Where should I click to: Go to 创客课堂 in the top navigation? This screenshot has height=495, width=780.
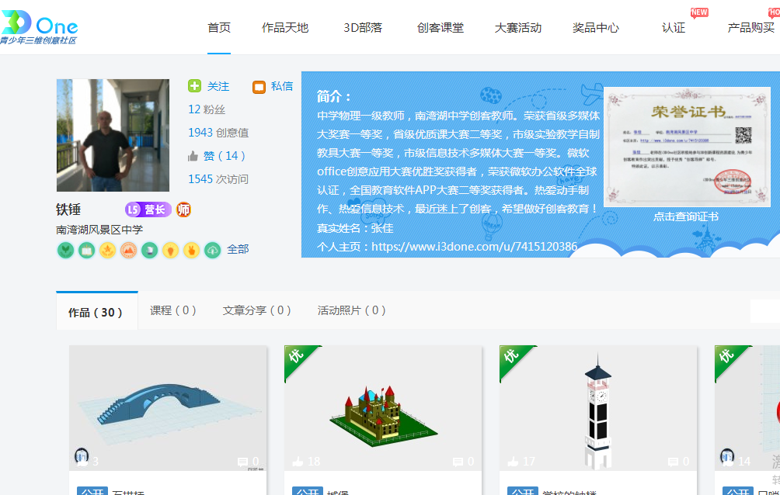click(x=440, y=28)
